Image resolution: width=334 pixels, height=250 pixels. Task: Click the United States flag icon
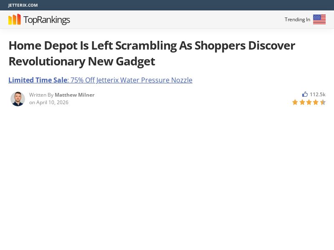pos(319,20)
